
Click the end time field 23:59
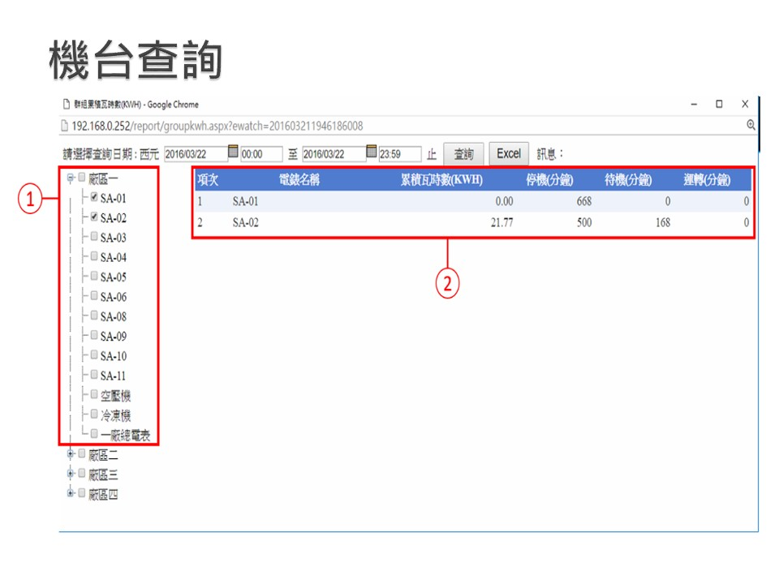click(x=399, y=154)
